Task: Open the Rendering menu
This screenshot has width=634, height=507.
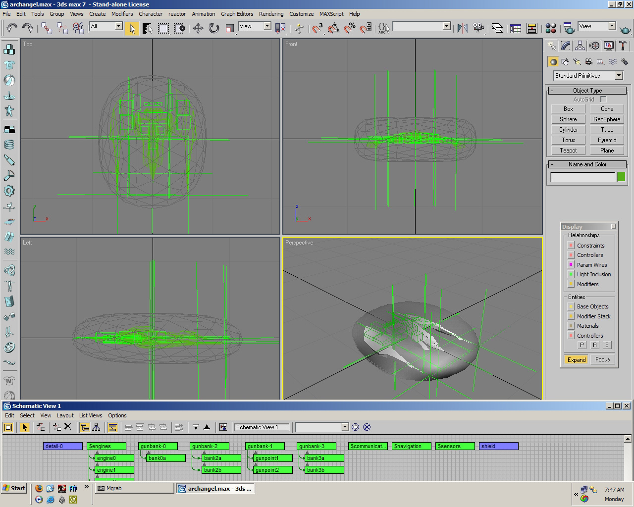Action: pyautogui.click(x=271, y=14)
